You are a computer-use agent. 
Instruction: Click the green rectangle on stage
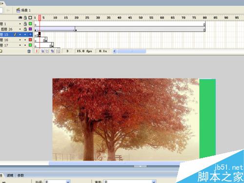point(207,119)
